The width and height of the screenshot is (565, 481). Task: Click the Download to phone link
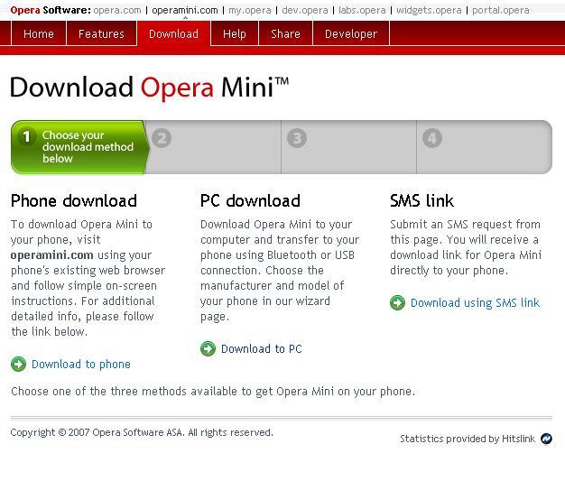pos(81,364)
